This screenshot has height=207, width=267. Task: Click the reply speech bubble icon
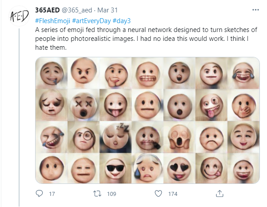click(39, 194)
